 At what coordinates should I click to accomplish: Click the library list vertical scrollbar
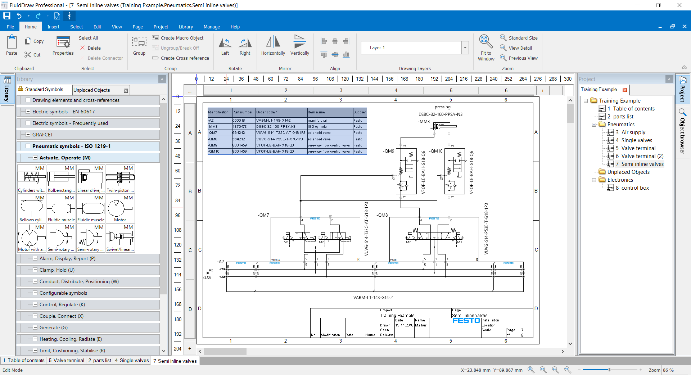coord(164,198)
